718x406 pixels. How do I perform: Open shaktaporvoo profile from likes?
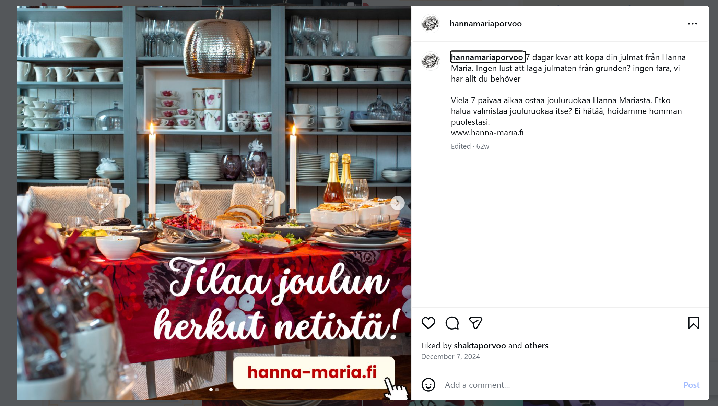480,346
